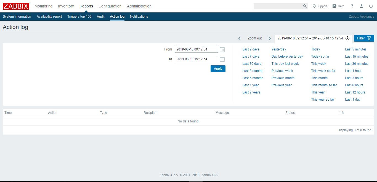Shift time range forward with right chevron

[270, 38]
